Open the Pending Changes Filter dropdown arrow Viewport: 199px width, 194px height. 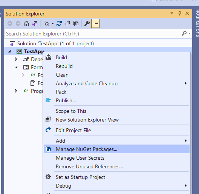click(53, 23)
